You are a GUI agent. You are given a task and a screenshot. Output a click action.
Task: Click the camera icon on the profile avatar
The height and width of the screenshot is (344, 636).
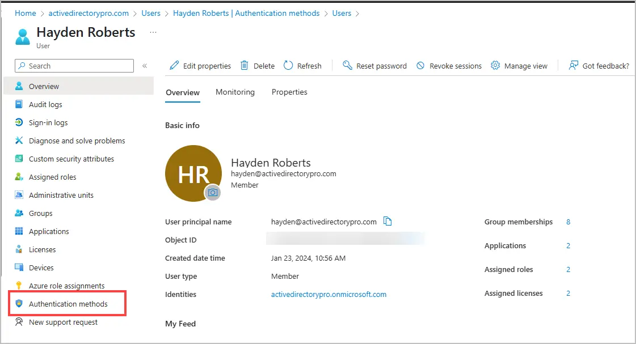click(x=213, y=193)
